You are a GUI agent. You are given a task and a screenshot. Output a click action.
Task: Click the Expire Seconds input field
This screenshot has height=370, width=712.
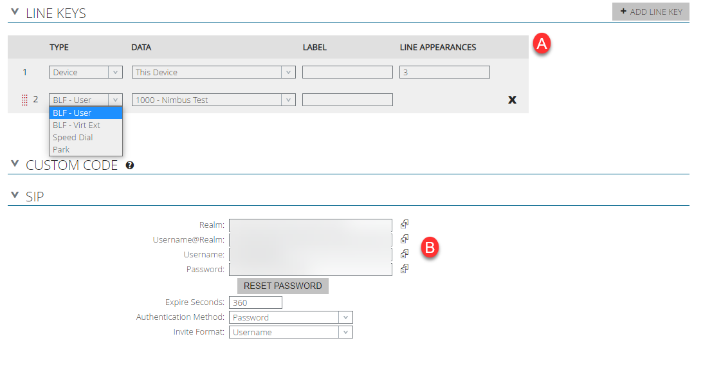click(255, 302)
